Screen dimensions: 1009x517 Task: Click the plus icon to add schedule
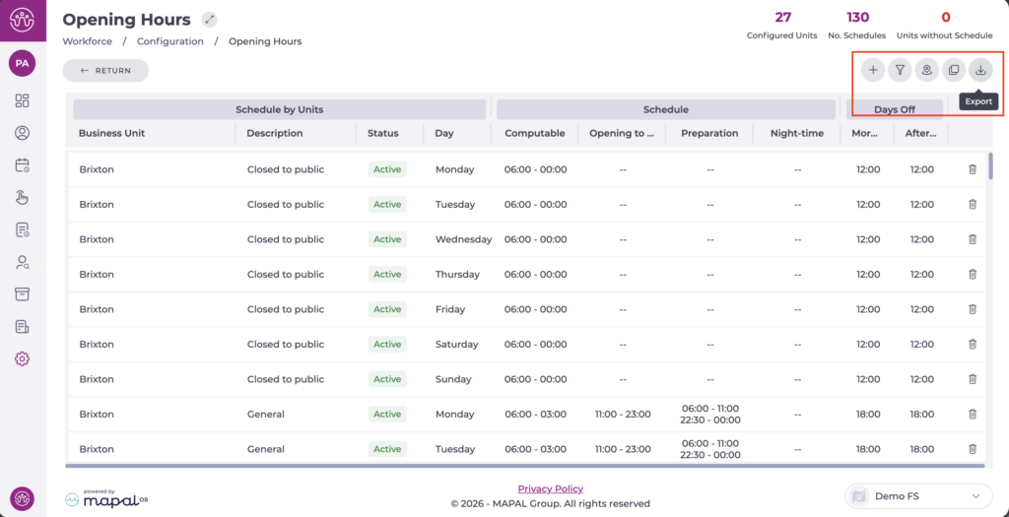click(873, 70)
